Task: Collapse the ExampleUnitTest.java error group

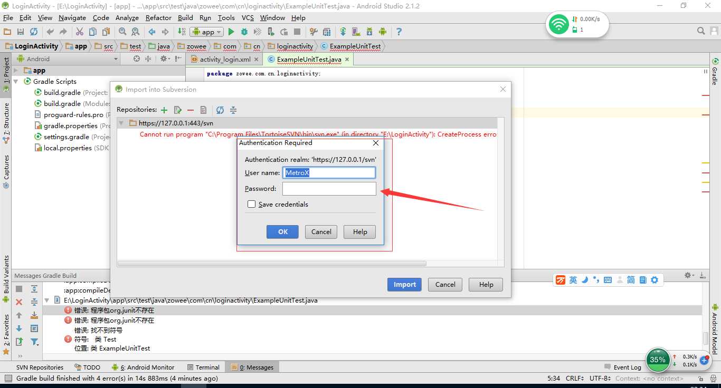Action: point(47,300)
